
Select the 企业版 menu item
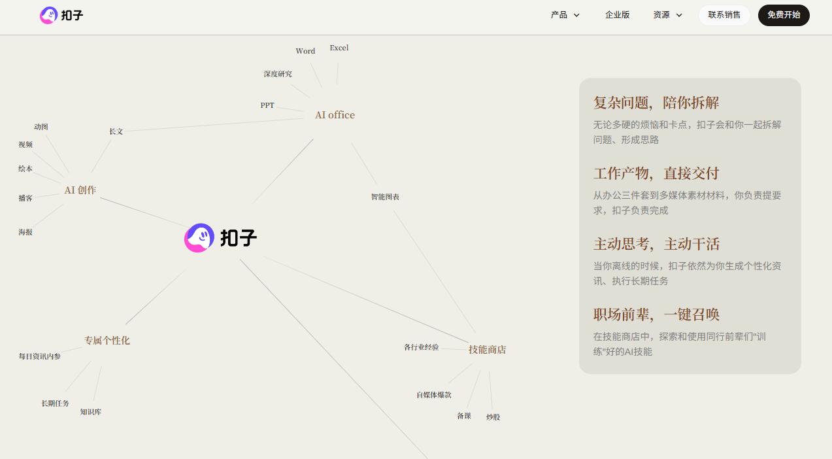pyautogui.click(x=617, y=14)
